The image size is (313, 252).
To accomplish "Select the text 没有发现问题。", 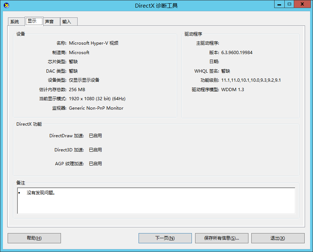I will 41,193.
